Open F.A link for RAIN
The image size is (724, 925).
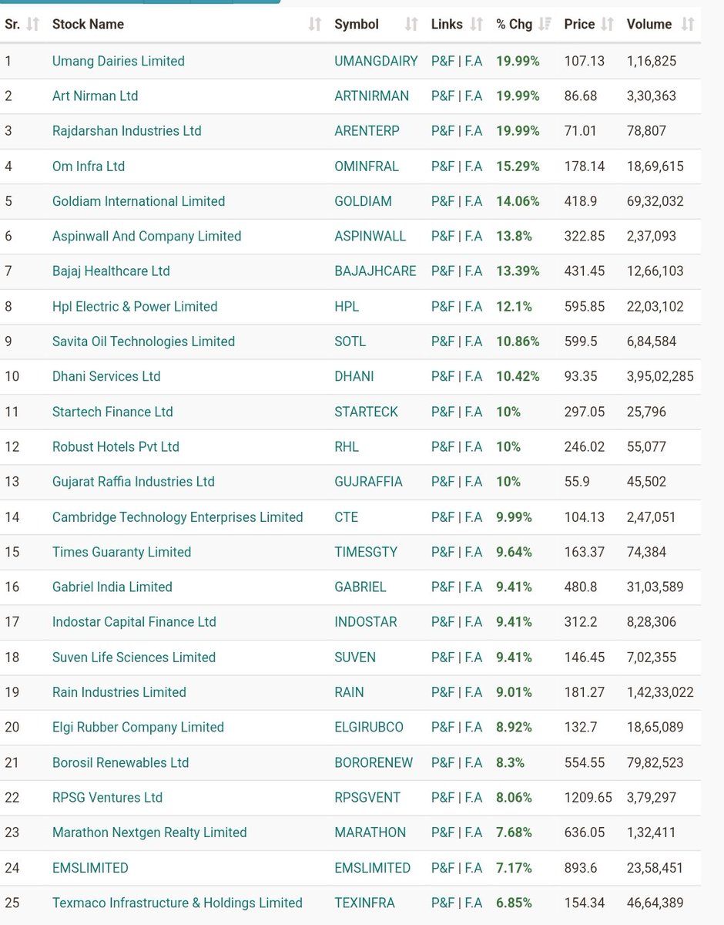pos(474,692)
